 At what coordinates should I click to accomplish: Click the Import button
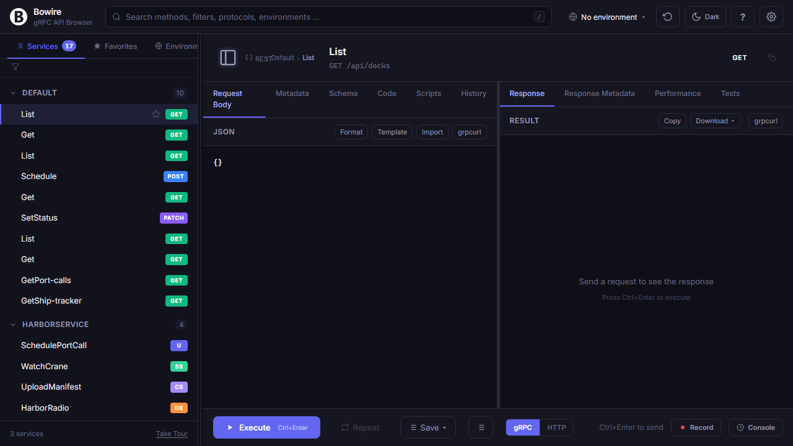432,132
